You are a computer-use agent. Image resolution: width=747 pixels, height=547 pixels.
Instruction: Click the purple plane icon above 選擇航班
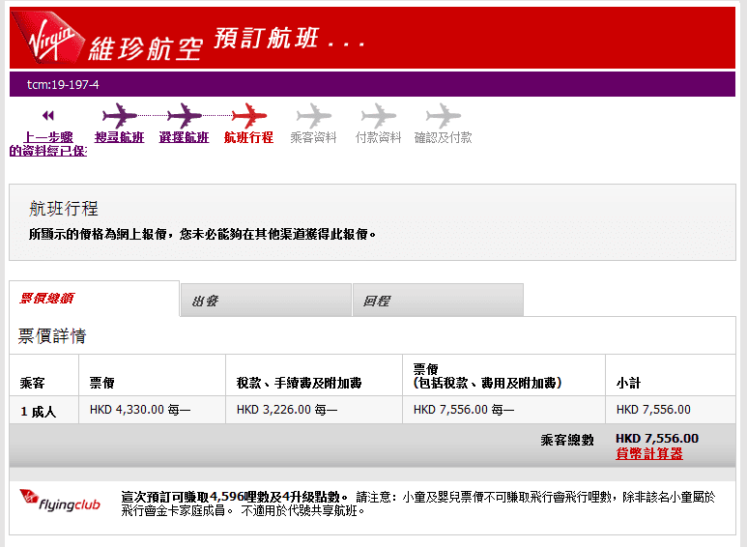coord(184,116)
